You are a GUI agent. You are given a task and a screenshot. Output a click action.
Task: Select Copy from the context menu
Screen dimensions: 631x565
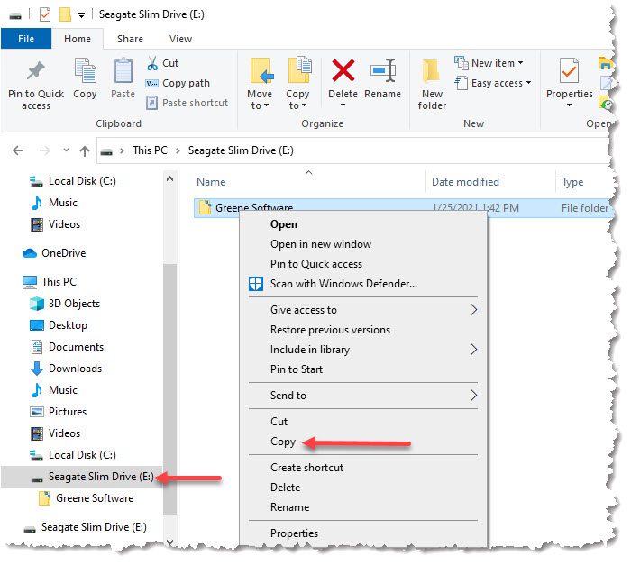coord(283,442)
